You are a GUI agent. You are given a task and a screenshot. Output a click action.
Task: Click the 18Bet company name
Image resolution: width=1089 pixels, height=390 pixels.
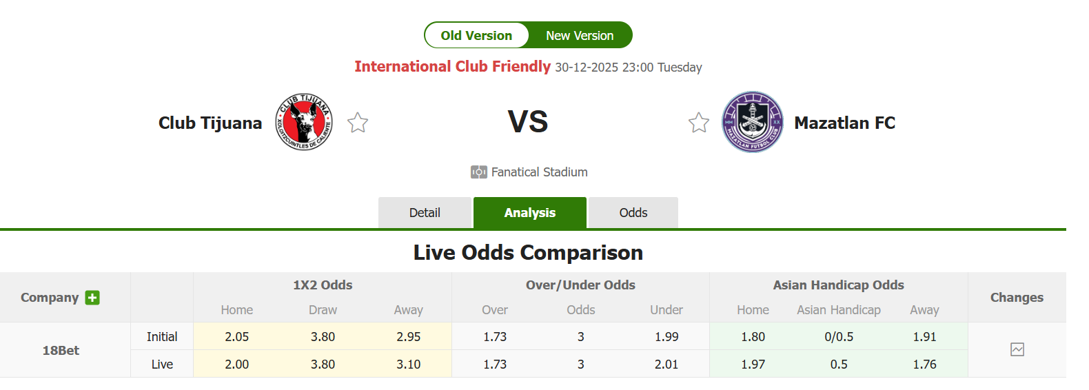click(61, 350)
